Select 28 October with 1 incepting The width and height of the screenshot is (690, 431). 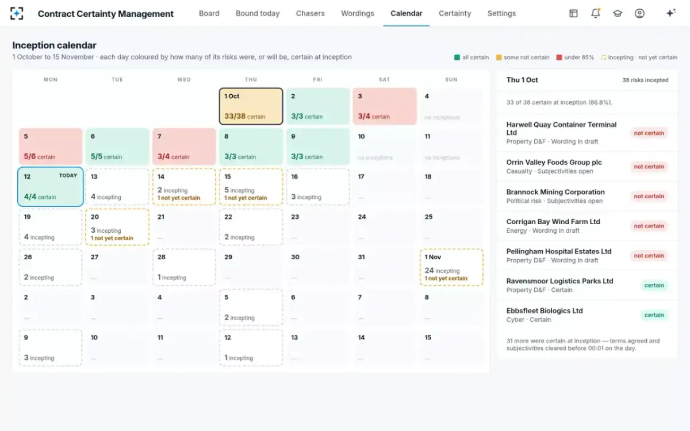[184, 267]
